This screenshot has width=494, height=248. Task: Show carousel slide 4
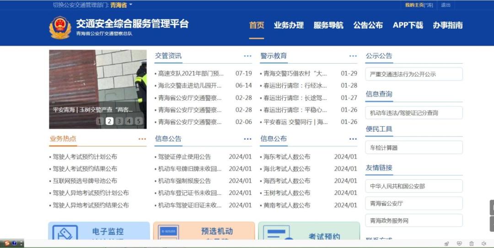129,121
